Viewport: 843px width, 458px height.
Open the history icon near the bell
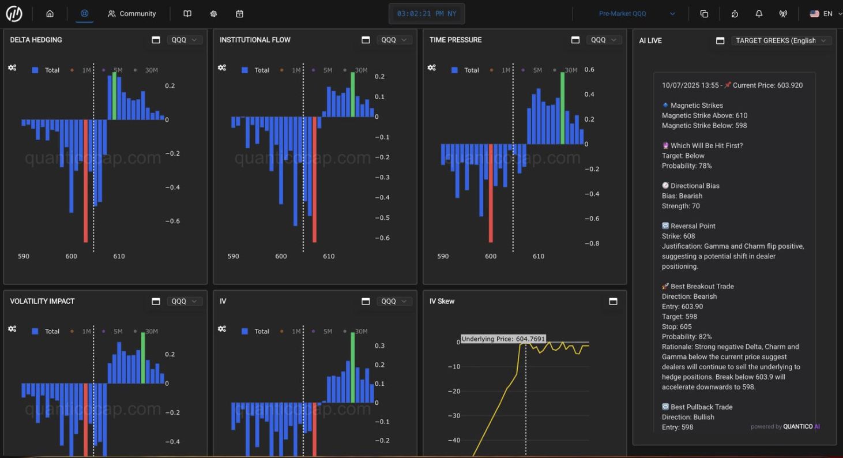(734, 13)
